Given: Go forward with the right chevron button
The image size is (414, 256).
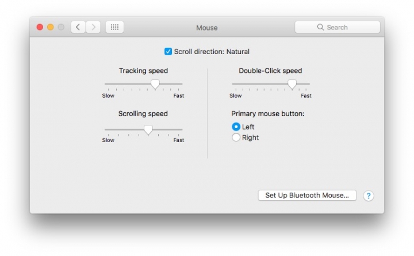Looking at the screenshot, I should click(x=93, y=27).
